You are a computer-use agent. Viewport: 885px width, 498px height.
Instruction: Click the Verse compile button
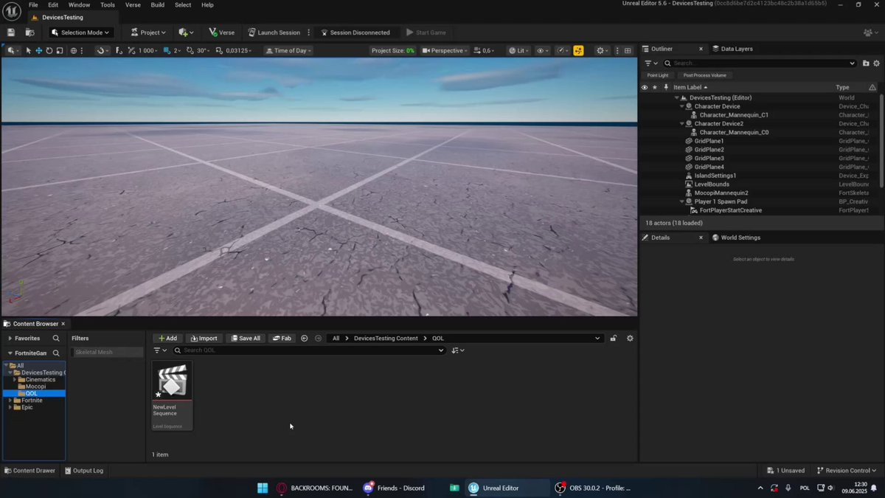pos(221,32)
